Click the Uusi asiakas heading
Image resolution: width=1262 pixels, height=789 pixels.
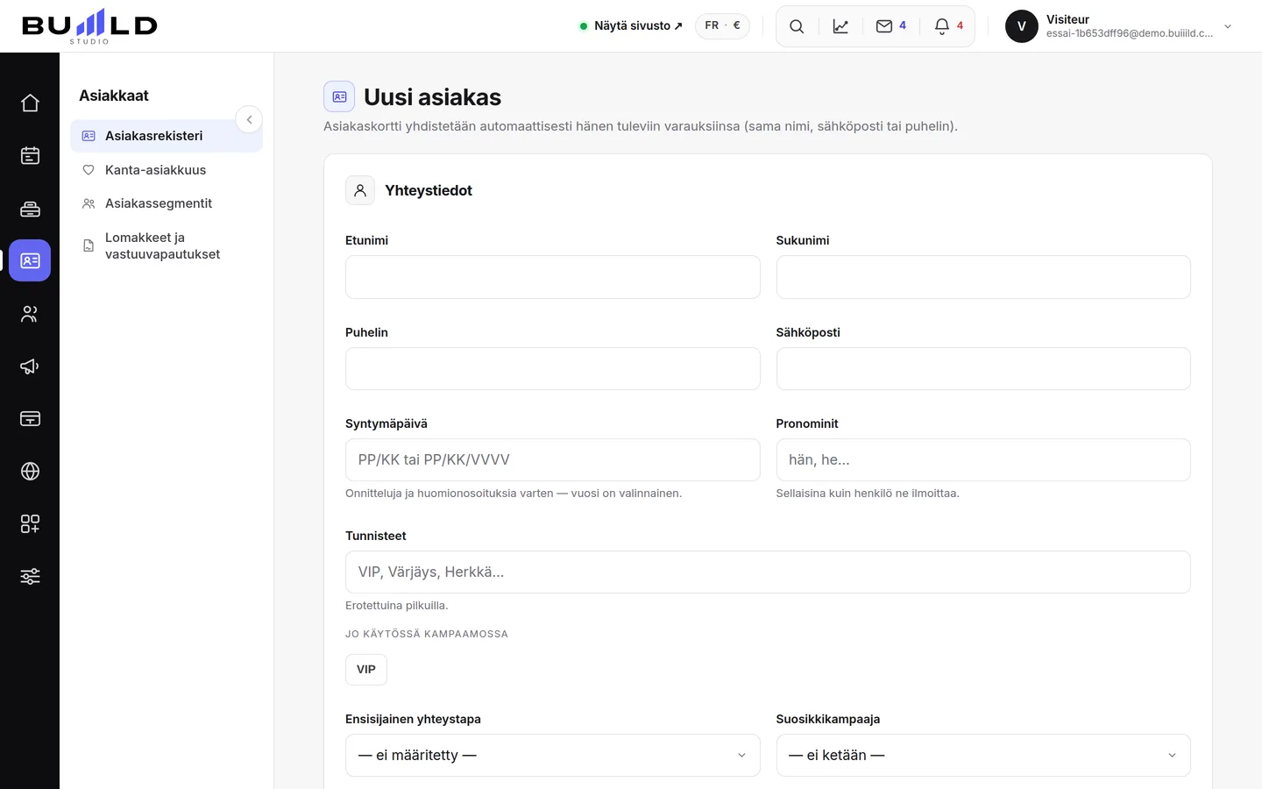[x=433, y=97]
